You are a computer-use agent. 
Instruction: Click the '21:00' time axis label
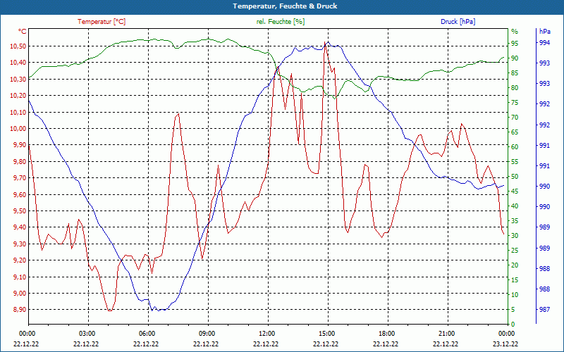(x=447, y=333)
